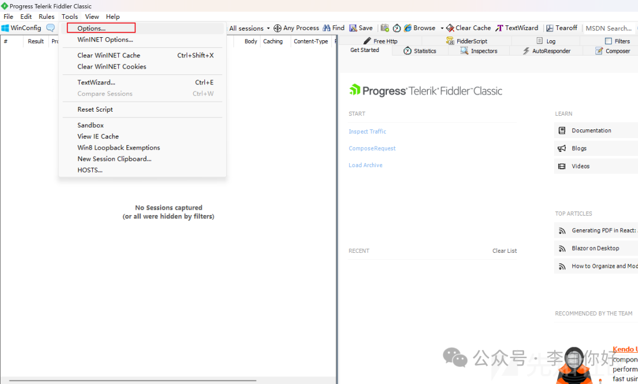
Task: Click the Load Archive link
Action: tap(366, 165)
